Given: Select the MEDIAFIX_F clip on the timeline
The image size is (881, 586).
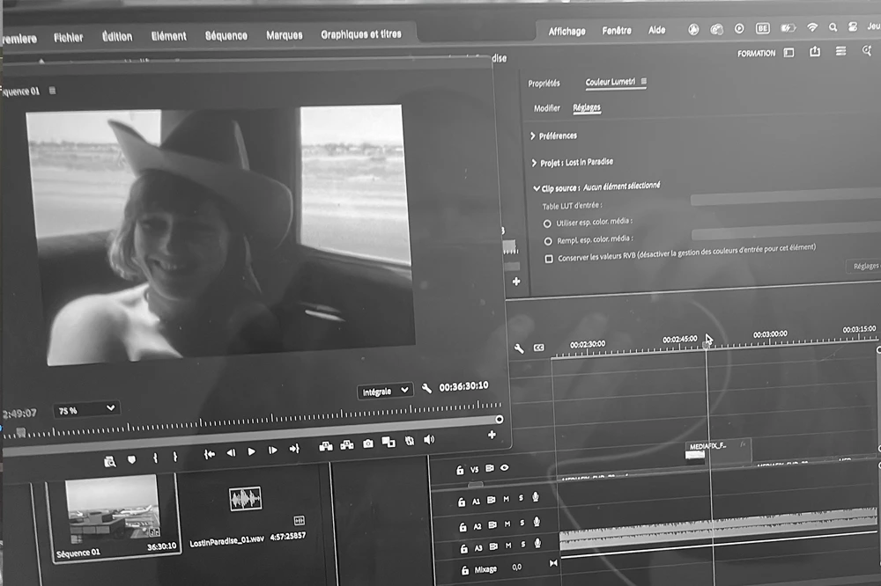Looking at the screenshot, I should tap(717, 450).
